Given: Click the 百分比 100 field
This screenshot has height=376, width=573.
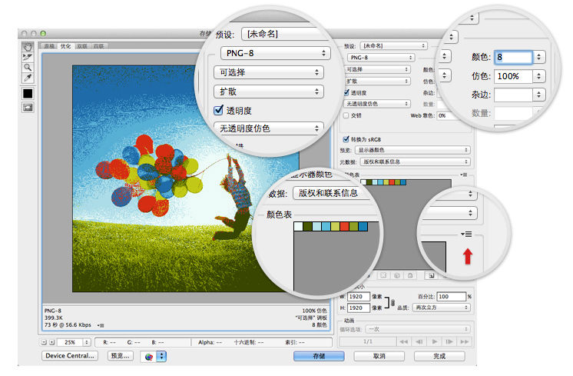Looking at the screenshot, I should click(x=452, y=297).
